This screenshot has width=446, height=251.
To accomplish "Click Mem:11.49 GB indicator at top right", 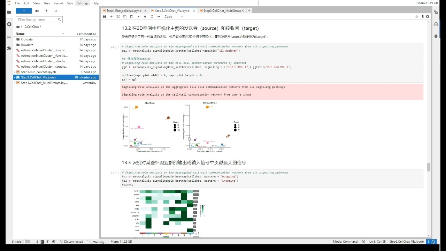I will [x=428, y=3].
